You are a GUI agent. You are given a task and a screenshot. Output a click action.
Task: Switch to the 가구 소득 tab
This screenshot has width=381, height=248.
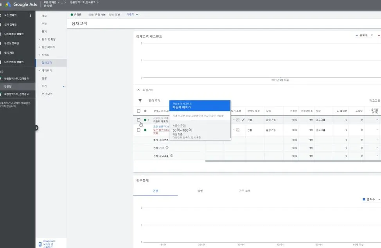coord(245,191)
